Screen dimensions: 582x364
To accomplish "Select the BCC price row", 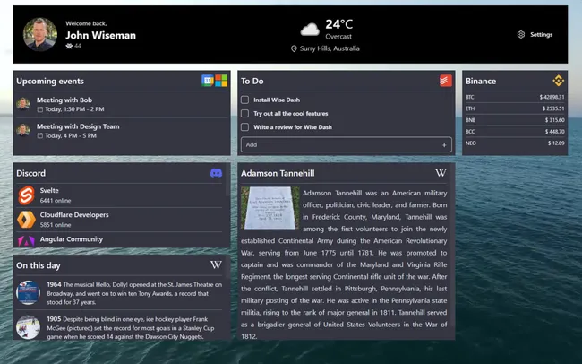I will point(515,132).
